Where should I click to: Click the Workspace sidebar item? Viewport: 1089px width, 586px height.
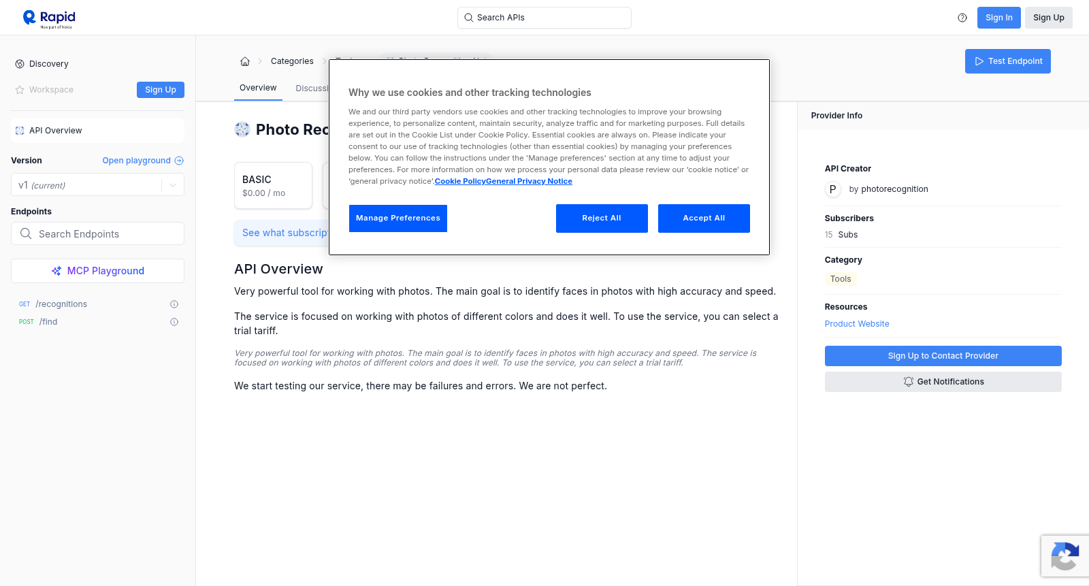pyautogui.click(x=51, y=90)
